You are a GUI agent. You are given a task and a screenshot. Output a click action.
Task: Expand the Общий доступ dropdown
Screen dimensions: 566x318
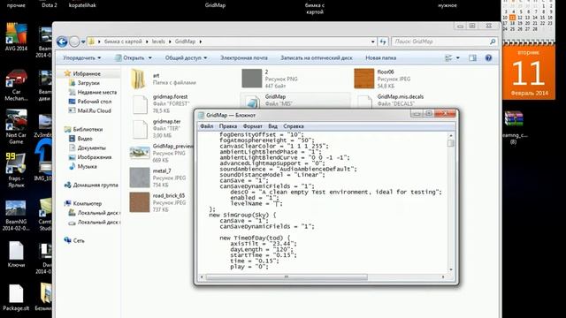186,57
